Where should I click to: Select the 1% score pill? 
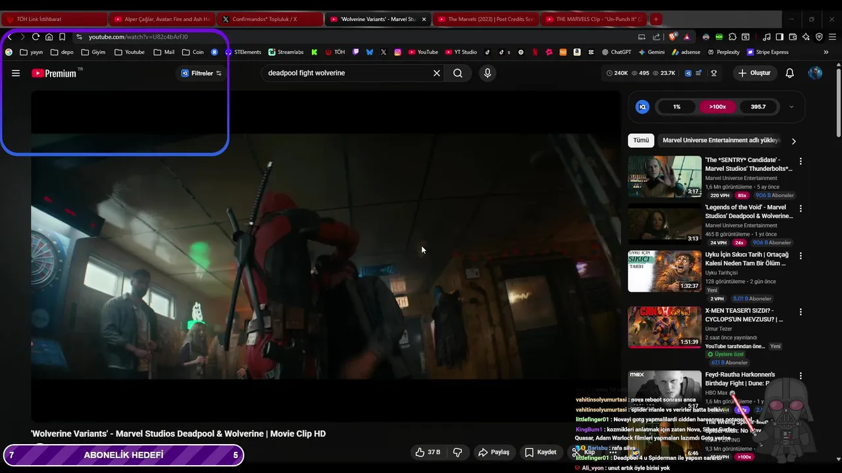(676, 106)
